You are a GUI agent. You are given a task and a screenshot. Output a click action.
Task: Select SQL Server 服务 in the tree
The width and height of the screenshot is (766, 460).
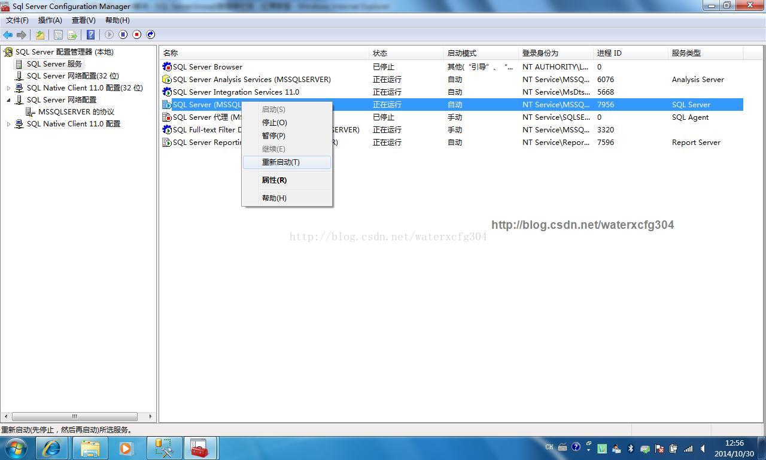point(54,64)
